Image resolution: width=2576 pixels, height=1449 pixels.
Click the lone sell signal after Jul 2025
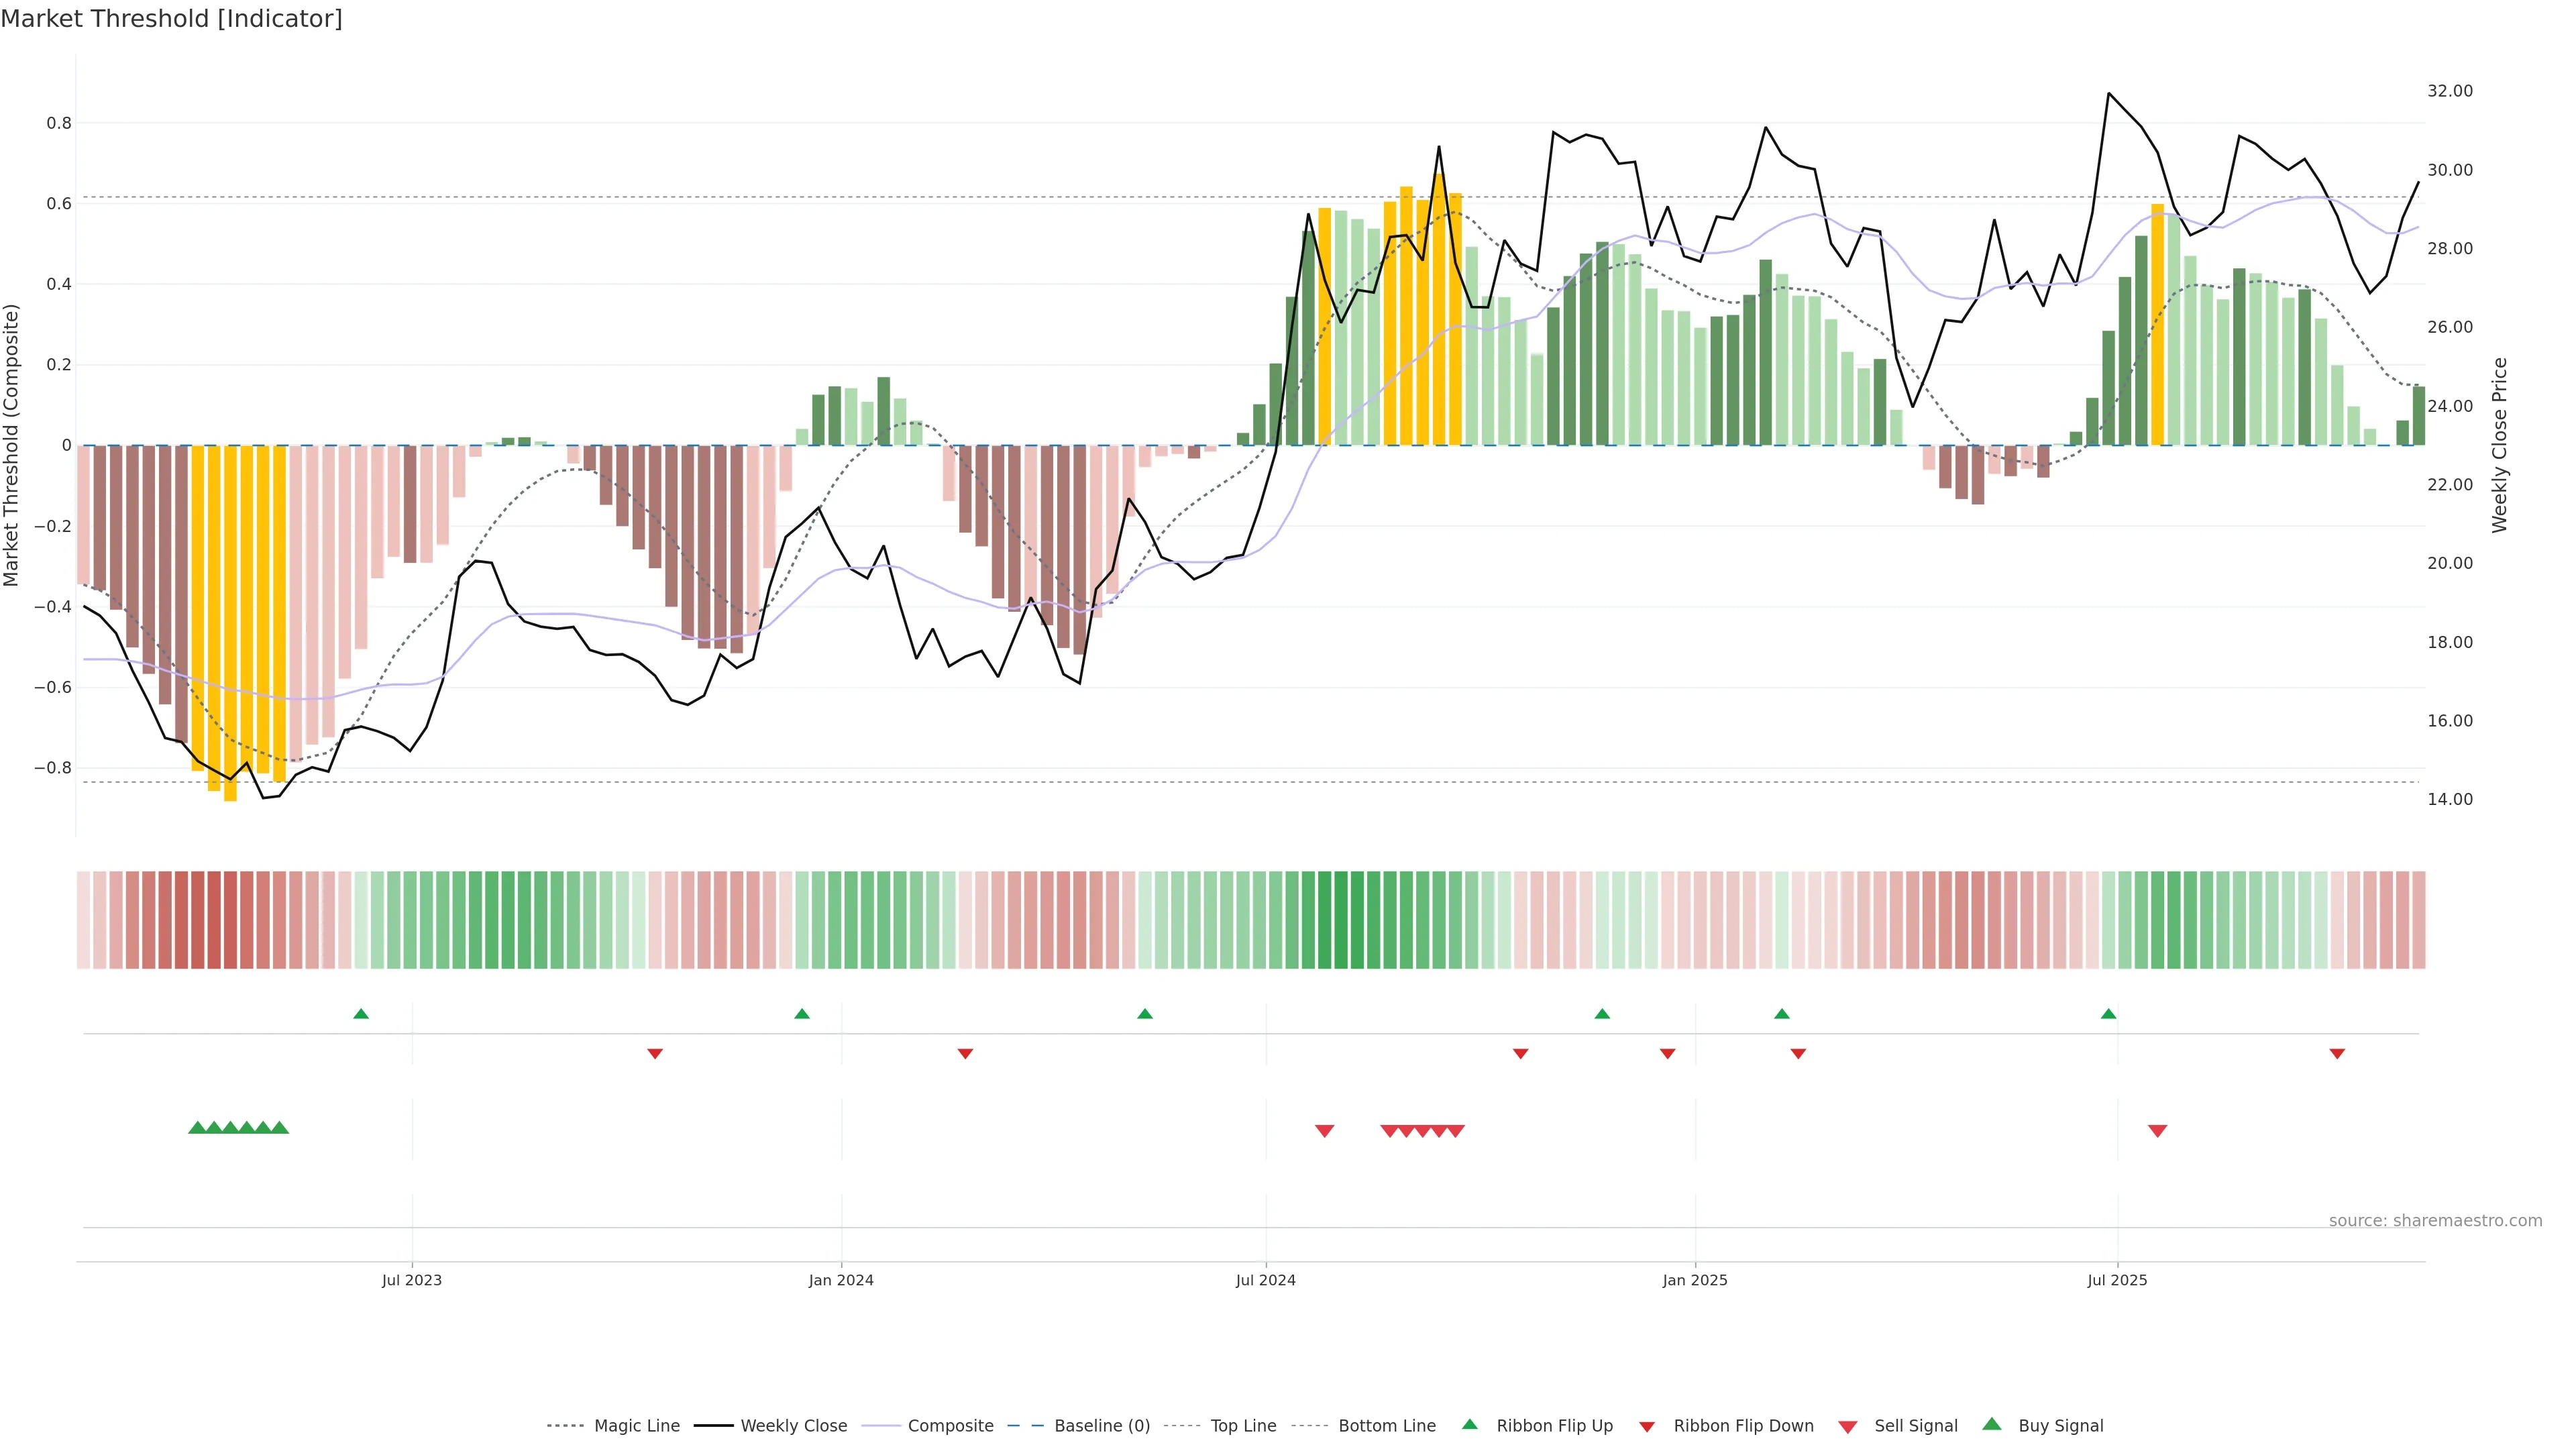tap(2157, 1131)
